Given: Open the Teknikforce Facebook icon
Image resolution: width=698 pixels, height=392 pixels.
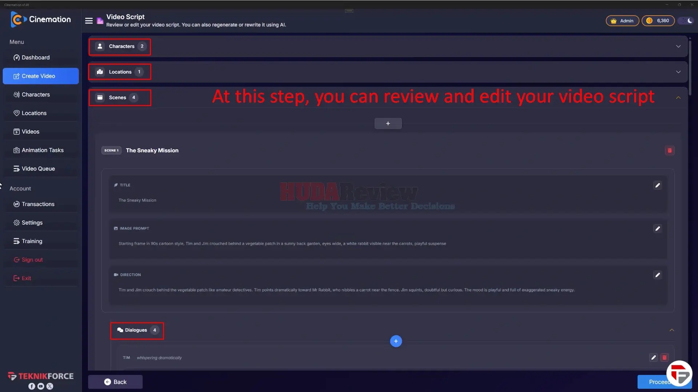Looking at the screenshot, I should click(32, 386).
